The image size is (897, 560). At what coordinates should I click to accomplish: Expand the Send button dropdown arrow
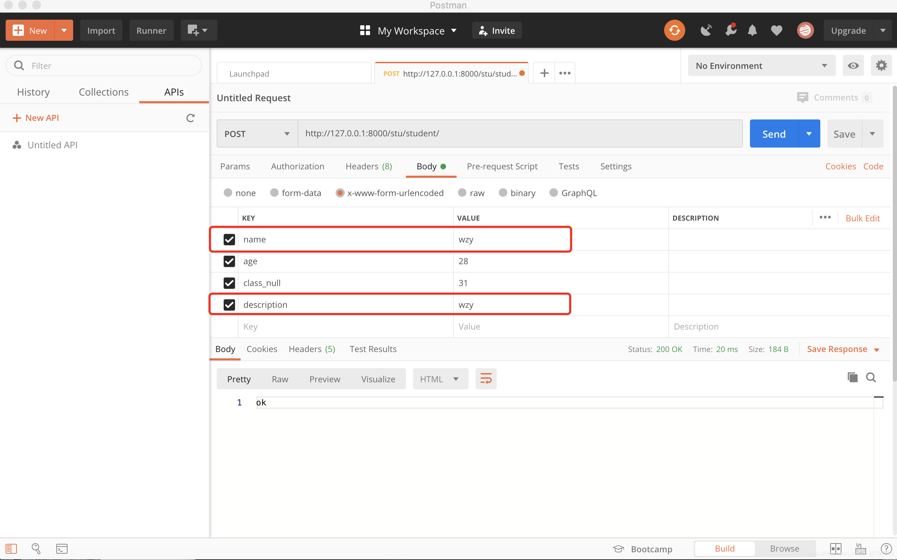808,134
